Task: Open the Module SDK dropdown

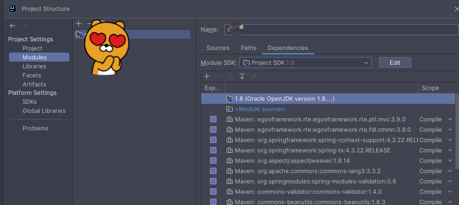Action: [x=305, y=62]
